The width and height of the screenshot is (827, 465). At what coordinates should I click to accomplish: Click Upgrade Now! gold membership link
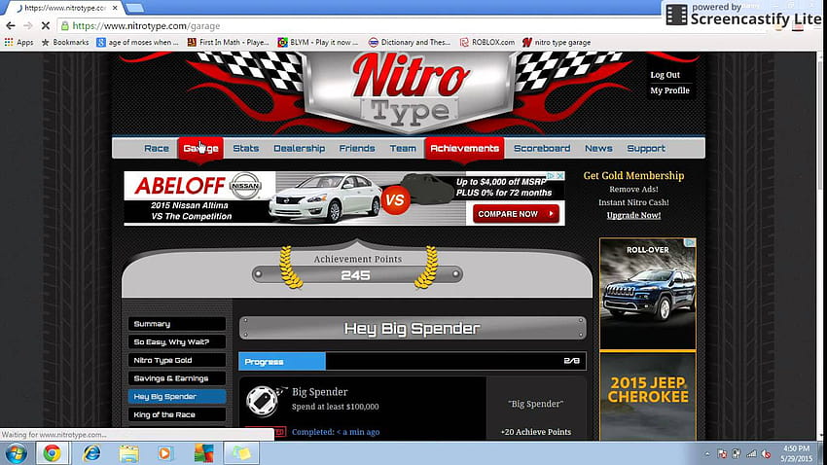point(633,215)
